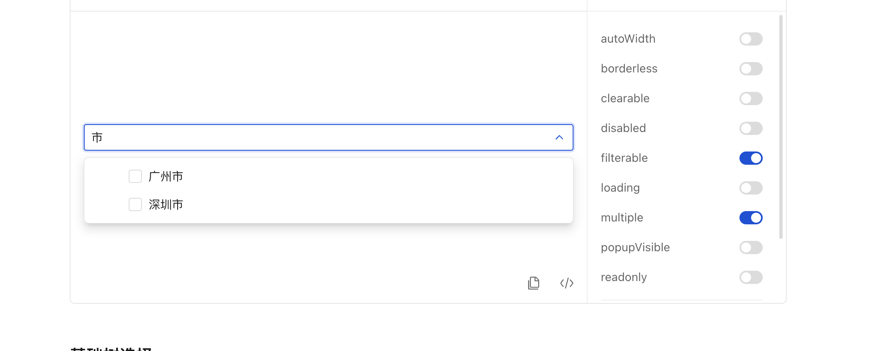Image resolution: width=893 pixels, height=351 pixels.
Task: Select the 广州市 option label
Action: (166, 177)
